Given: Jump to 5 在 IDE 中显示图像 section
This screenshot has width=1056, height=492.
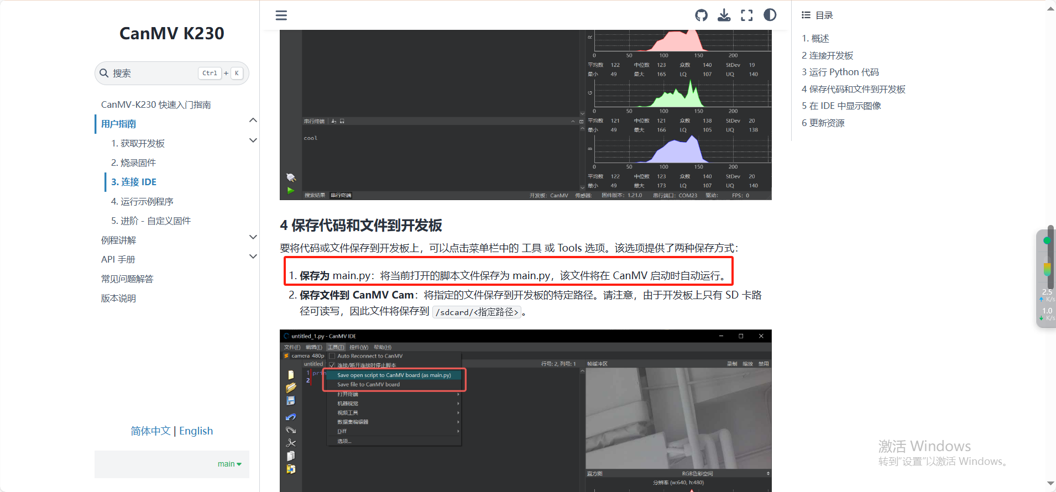Looking at the screenshot, I should click(841, 106).
